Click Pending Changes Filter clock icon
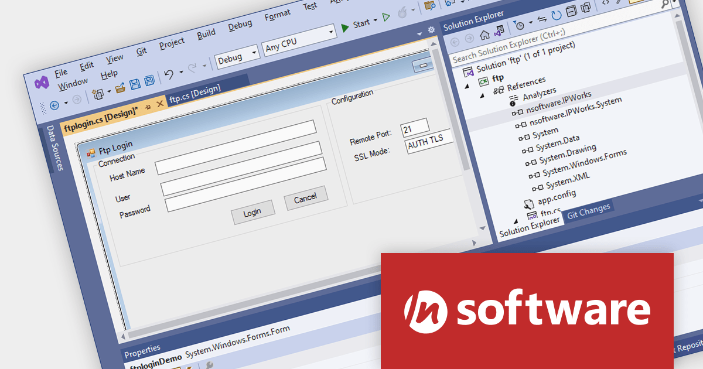 (519, 25)
